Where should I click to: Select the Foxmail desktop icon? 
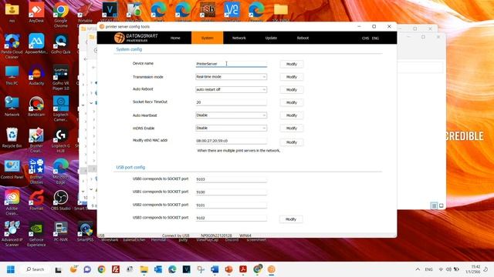(36, 200)
